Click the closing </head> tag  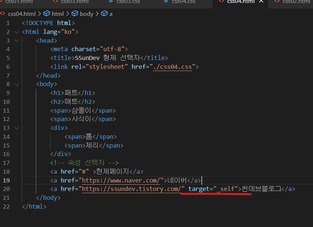[48, 75]
